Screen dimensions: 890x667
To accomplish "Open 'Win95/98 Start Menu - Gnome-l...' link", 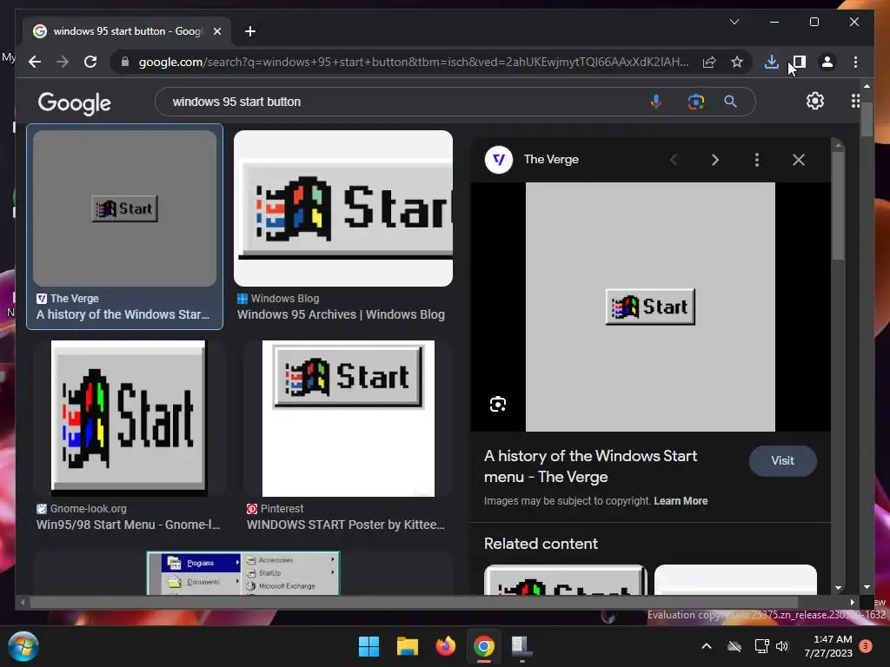I will pyautogui.click(x=129, y=525).
